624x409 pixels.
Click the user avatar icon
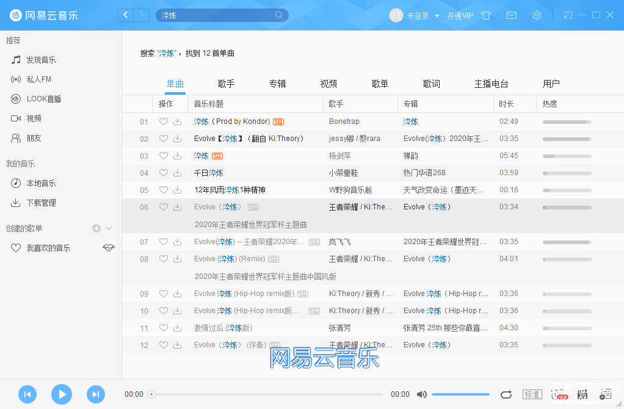point(396,15)
